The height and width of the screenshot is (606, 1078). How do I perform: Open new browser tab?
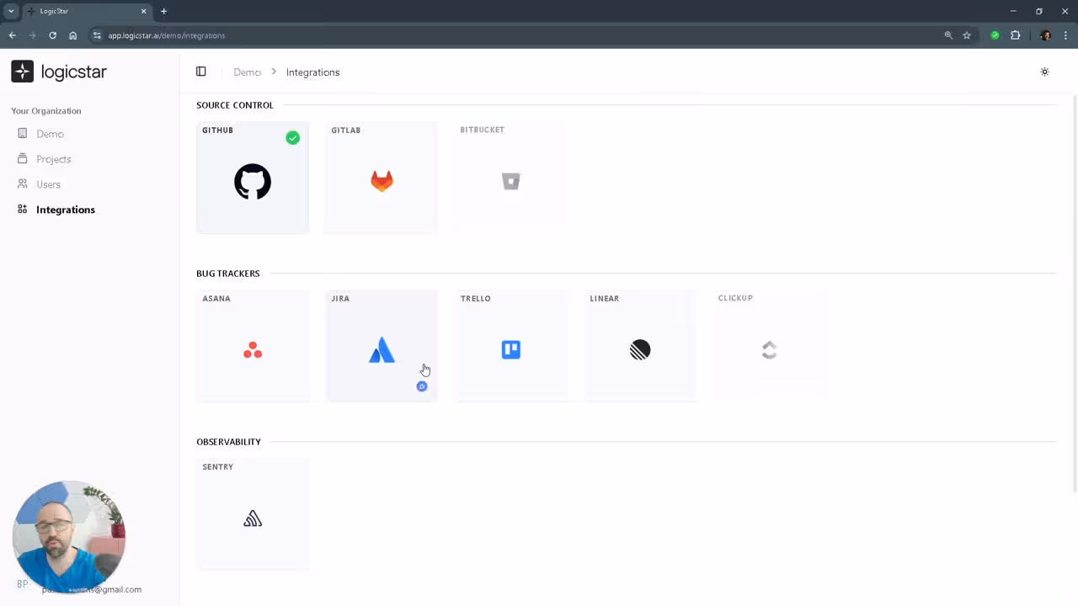click(x=163, y=11)
